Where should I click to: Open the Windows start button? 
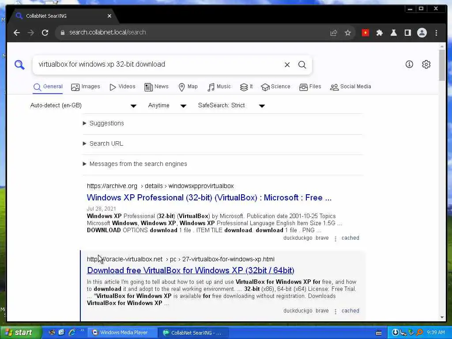click(x=20, y=333)
